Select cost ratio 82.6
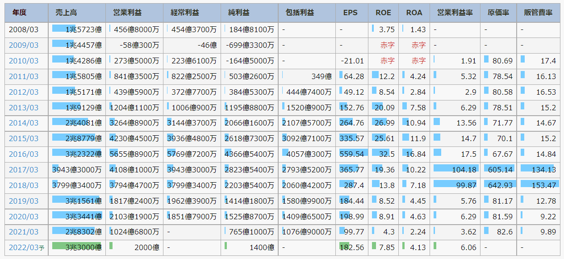The width and height of the screenshot is (564, 259). (x=505, y=232)
